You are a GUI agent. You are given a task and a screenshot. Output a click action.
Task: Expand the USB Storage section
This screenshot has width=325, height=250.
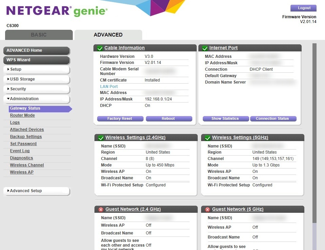[x=37, y=79]
